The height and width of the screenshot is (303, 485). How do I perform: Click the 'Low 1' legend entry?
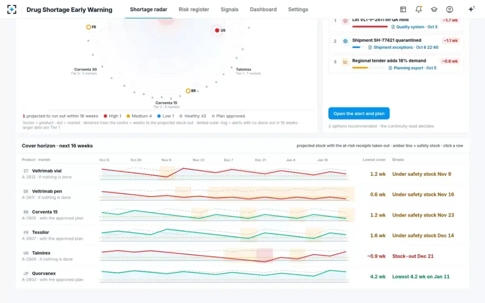tap(165, 116)
